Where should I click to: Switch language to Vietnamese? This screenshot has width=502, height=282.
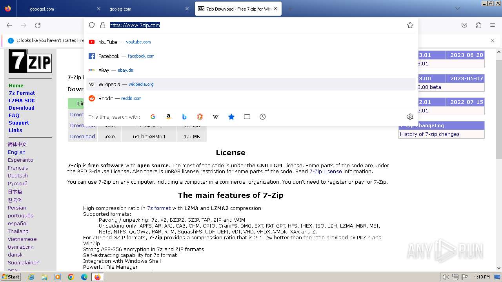[22, 239]
